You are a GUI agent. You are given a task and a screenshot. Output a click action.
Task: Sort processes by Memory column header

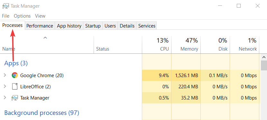pos(186,45)
